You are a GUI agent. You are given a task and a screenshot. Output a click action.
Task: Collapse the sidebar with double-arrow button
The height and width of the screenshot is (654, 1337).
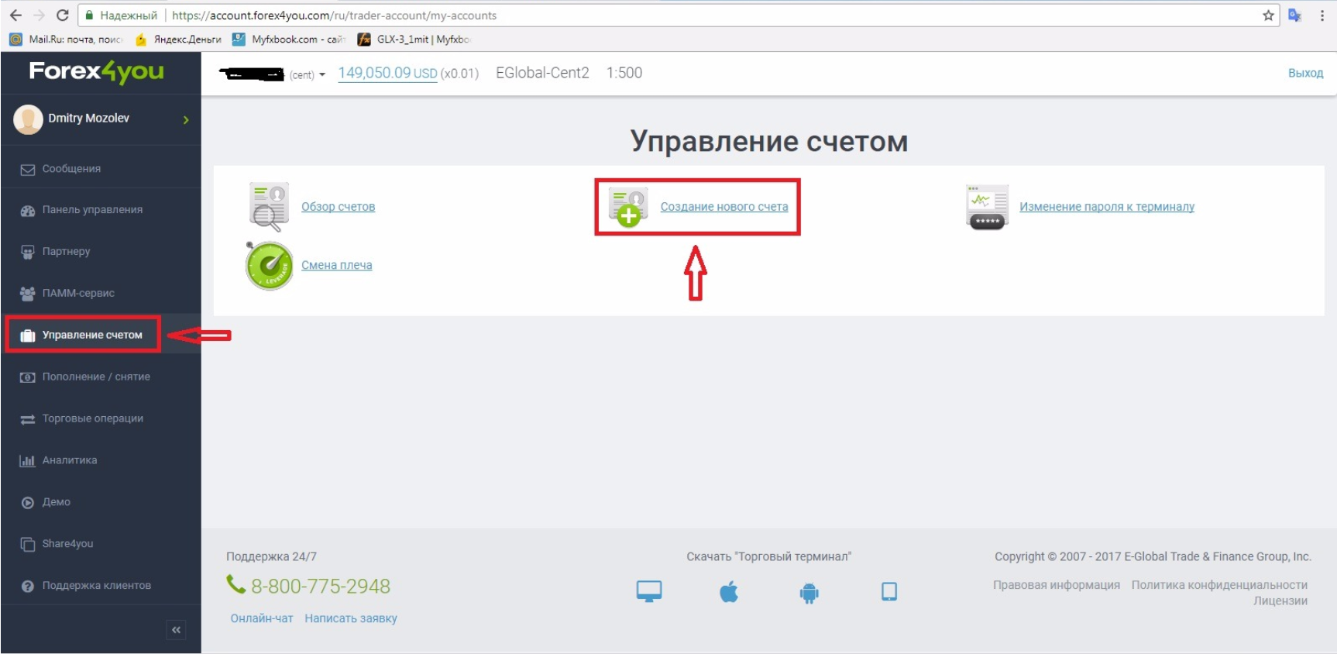[x=177, y=630]
